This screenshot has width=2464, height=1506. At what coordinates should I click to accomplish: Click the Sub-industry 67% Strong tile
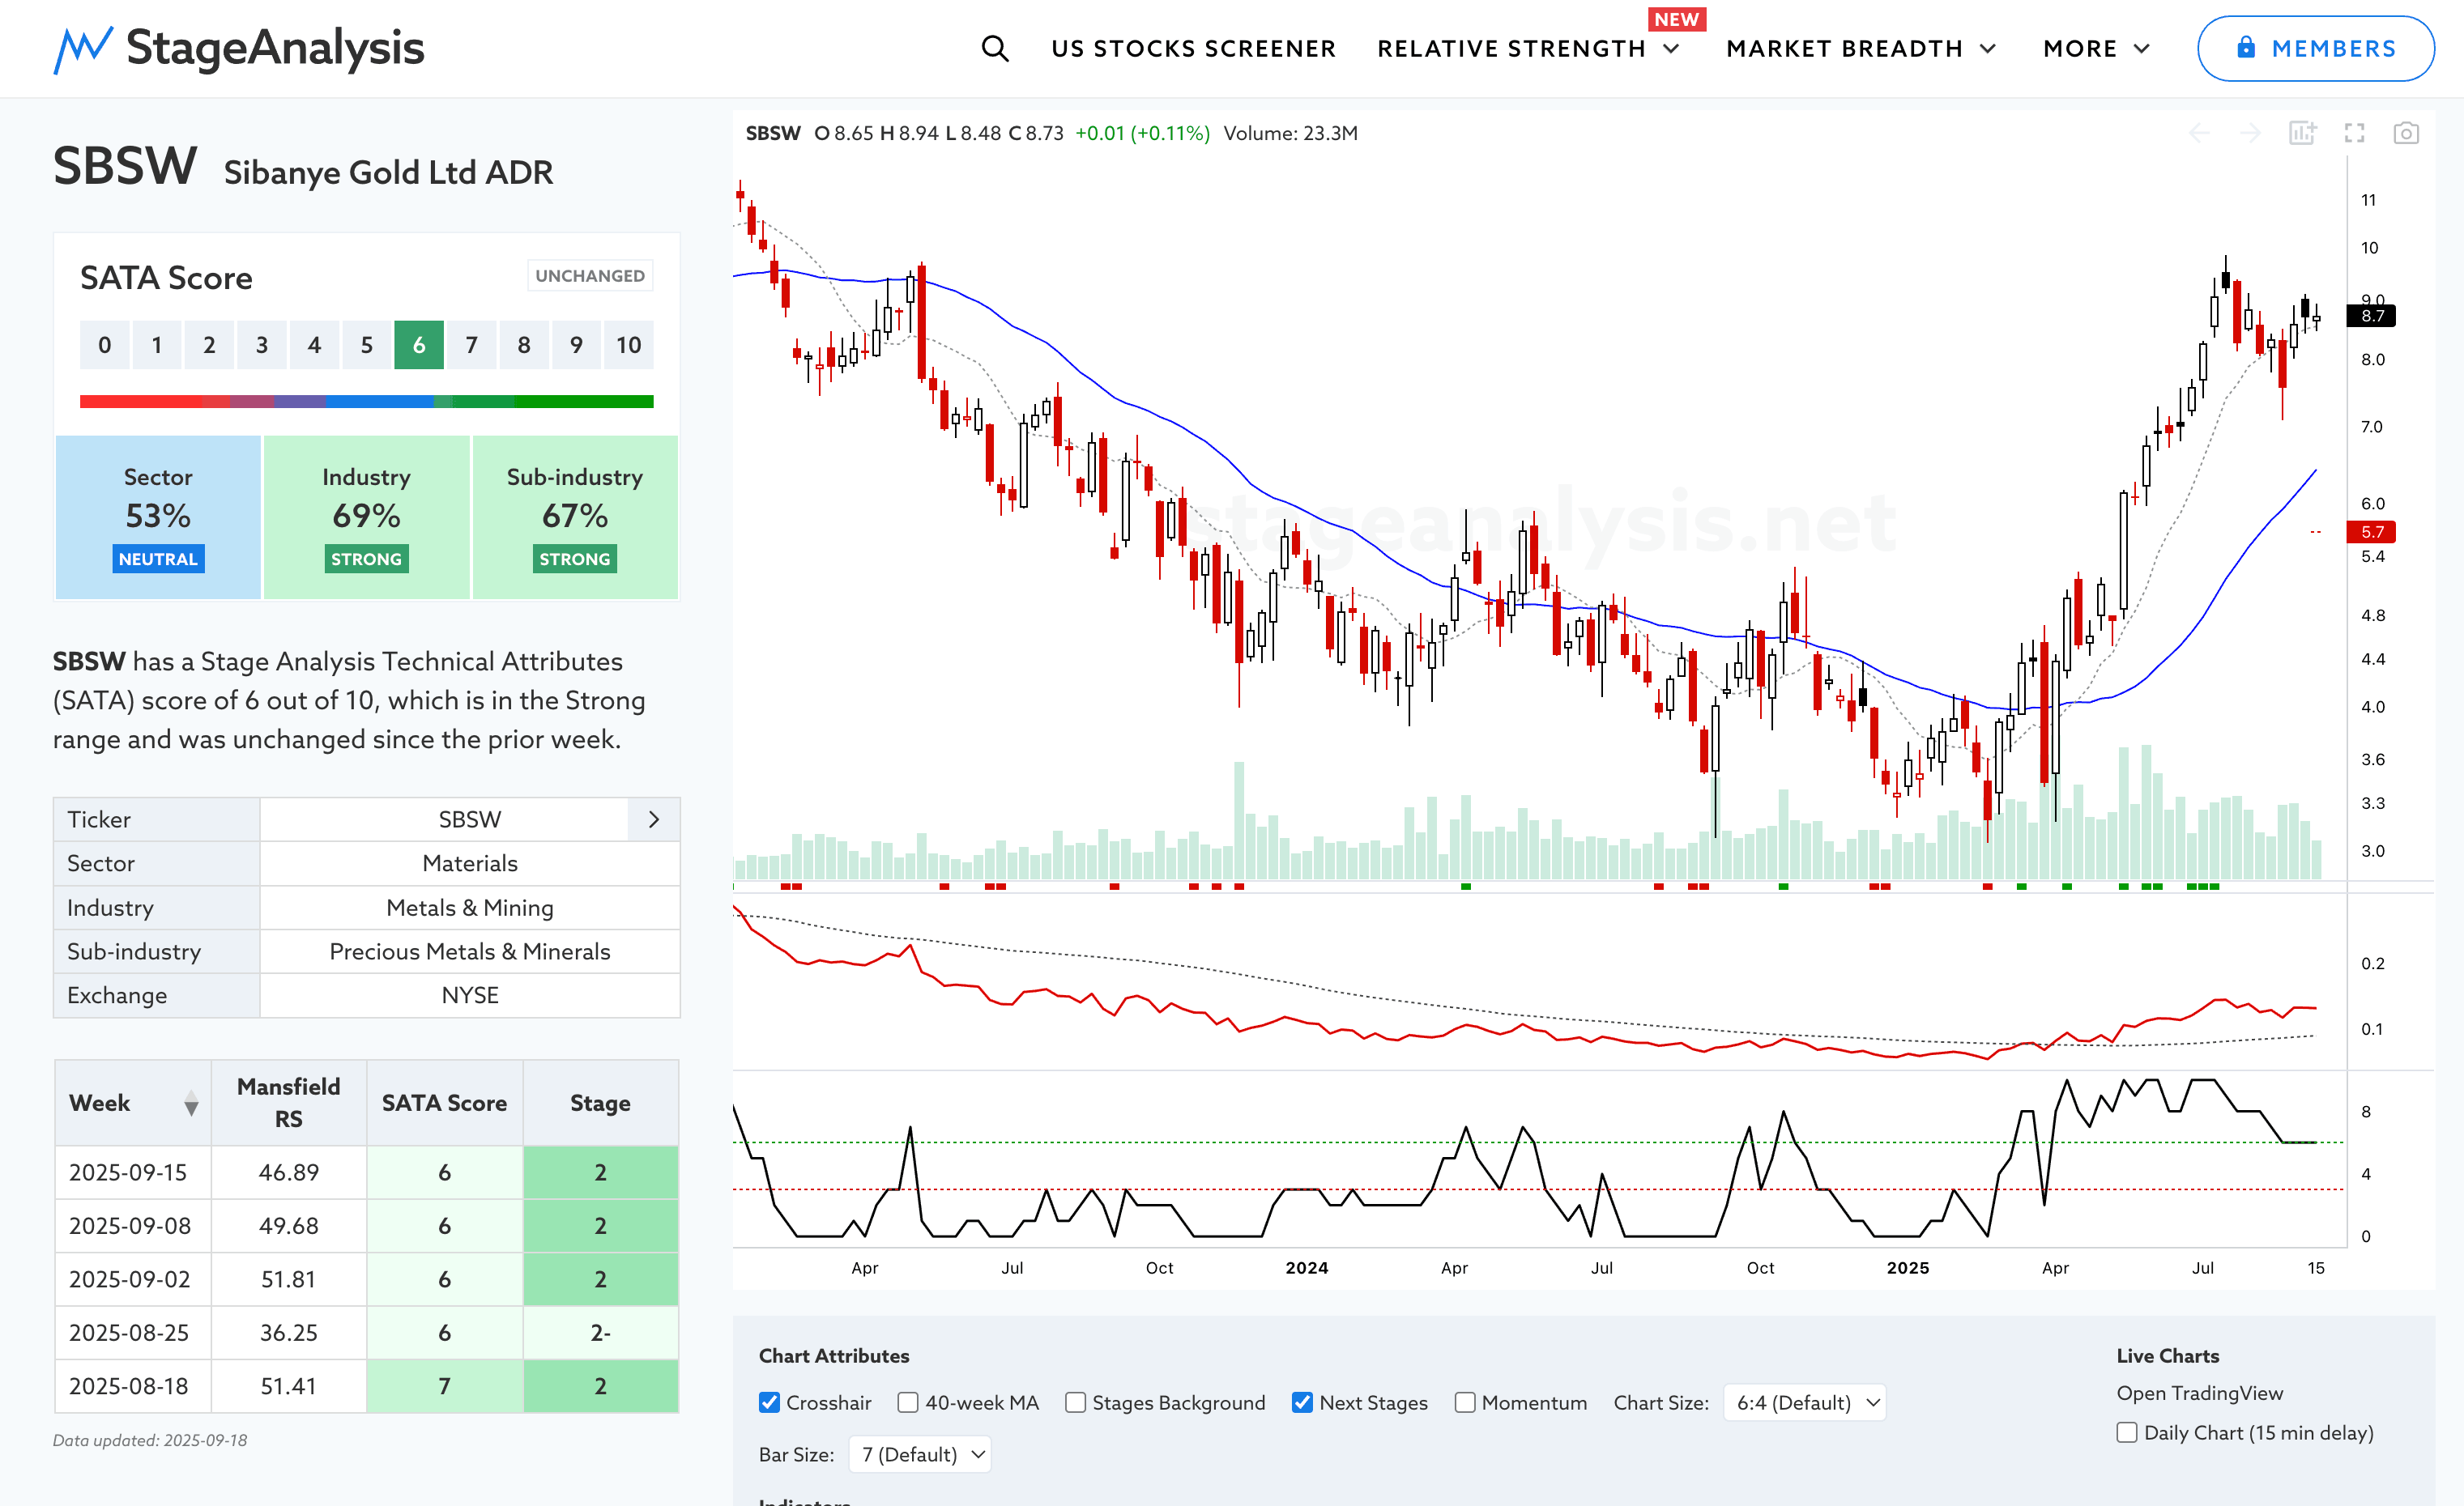coord(575,517)
